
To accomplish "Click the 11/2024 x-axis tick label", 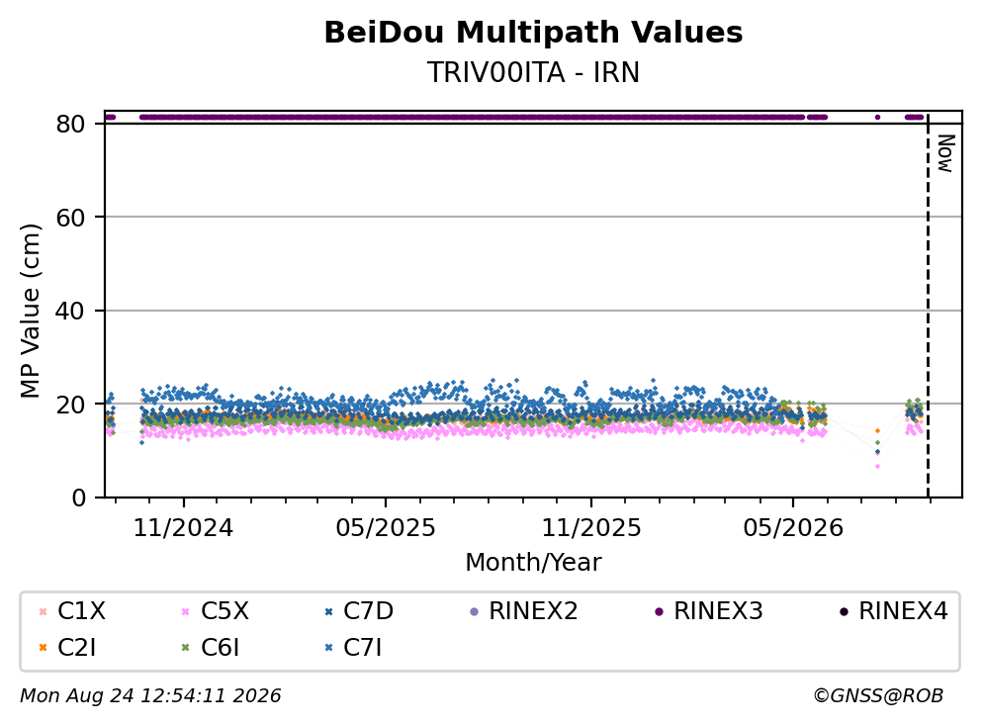I will click(183, 528).
